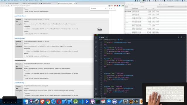Open Finder from the Dock
The image size is (187, 105).
click(x=25, y=102)
